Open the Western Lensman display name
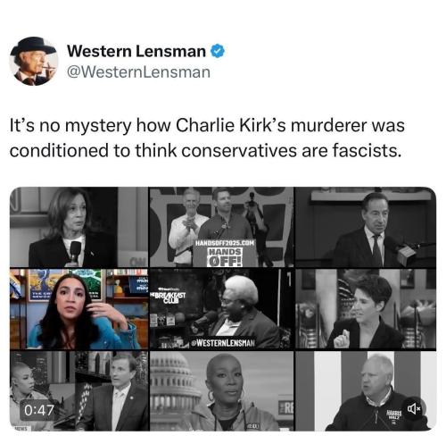This screenshot has width=446, height=444. point(136,51)
